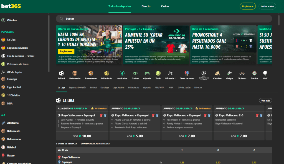Viewport: 284px width, 164px height.
Task: Click the Registrarse button in header
Action: [248, 6]
